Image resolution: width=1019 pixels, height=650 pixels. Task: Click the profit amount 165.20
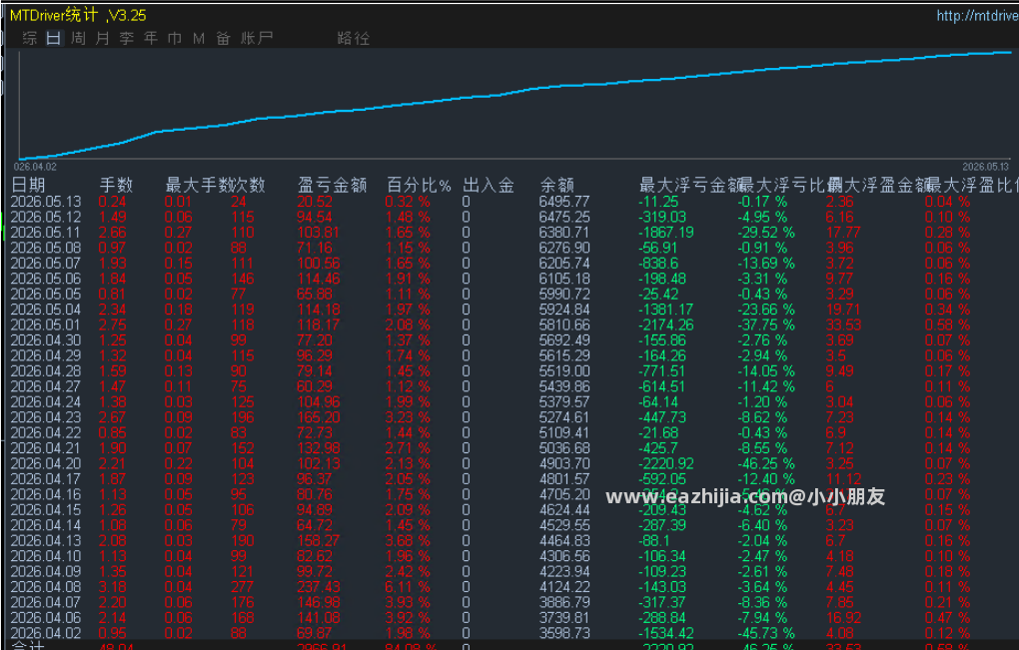pos(319,417)
